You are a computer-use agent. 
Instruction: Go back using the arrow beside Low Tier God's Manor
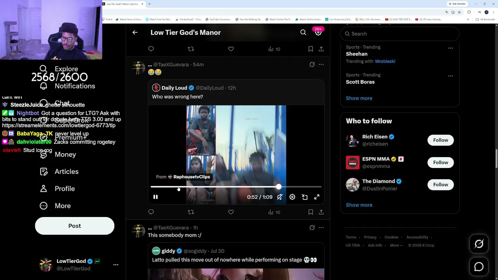(135, 33)
